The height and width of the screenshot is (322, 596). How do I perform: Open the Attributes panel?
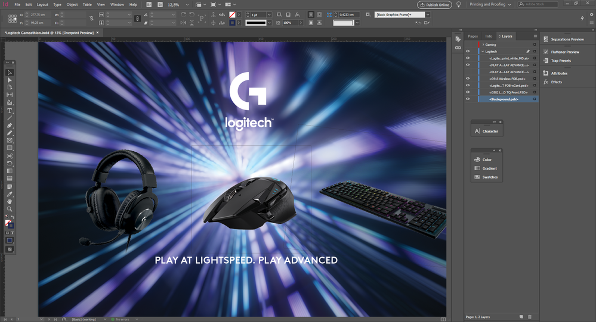coord(555,73)
